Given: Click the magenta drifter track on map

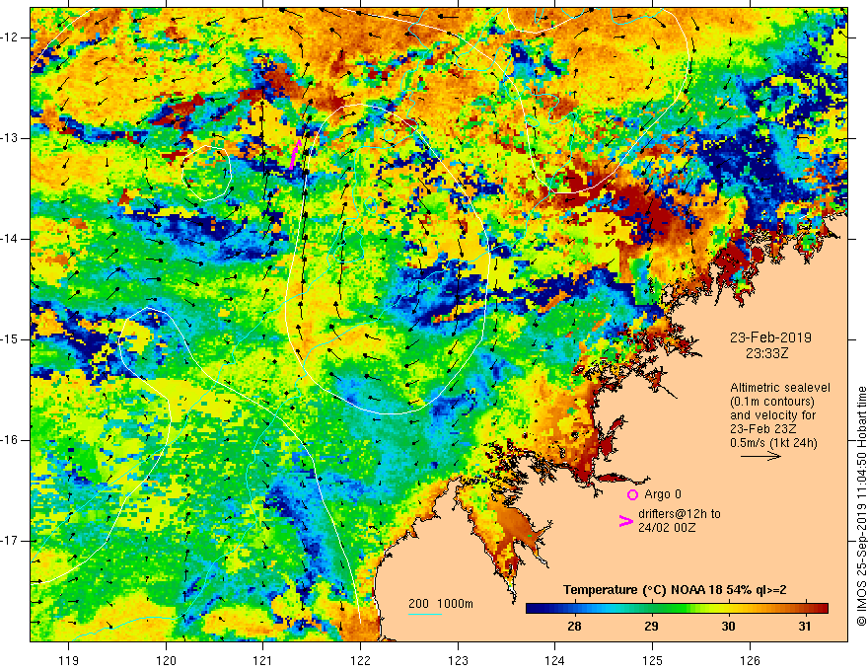Looking at the screenshot, I should coord(295,154).
